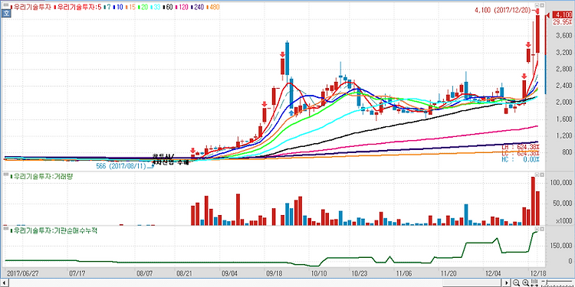Click the price panel maximize icon
Screen dimensions: 575x287
pos(537,5)
